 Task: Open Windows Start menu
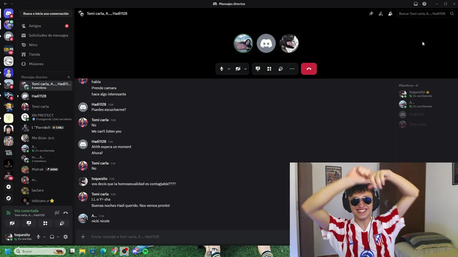point(7,251)
